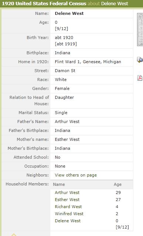Click the yellow diamond icon at bottom left
Viewport: 143px width, 236px height.
click(14, 235)
